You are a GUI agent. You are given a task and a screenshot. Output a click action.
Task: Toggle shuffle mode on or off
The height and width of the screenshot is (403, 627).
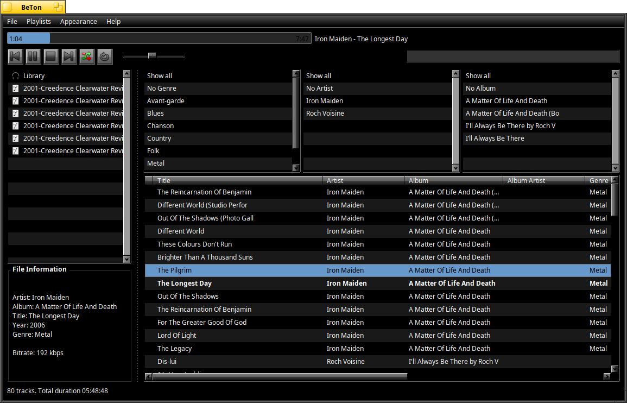tap(87, 56)
